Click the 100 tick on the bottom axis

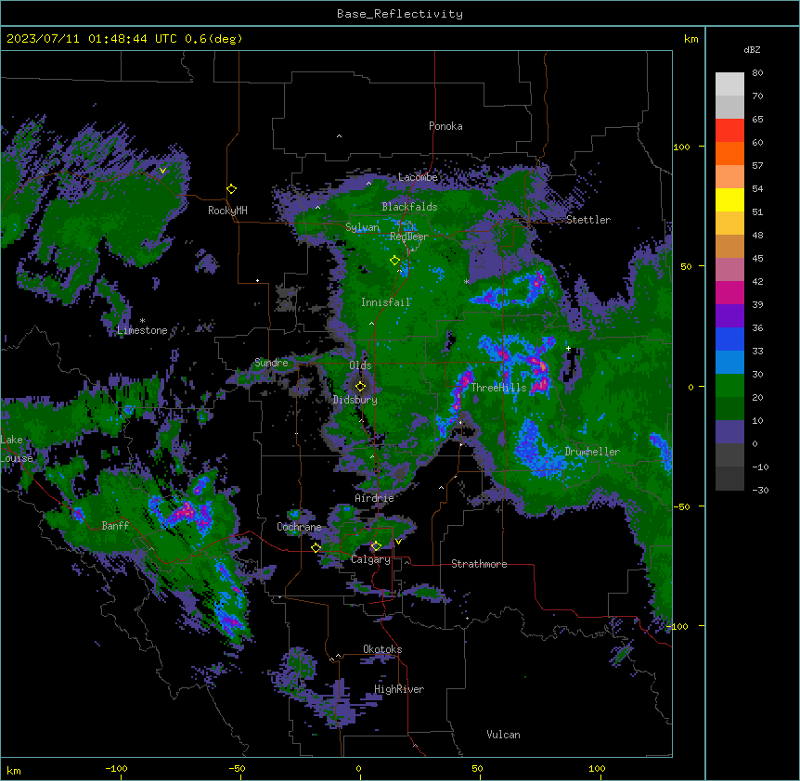pyautogui.click(x=597, y=768)
